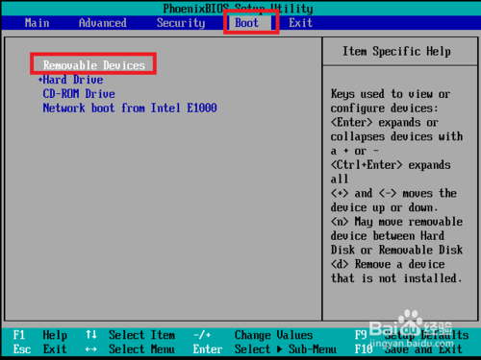
Task: Click help line '<d> Remove a device'
Action: 388,264
